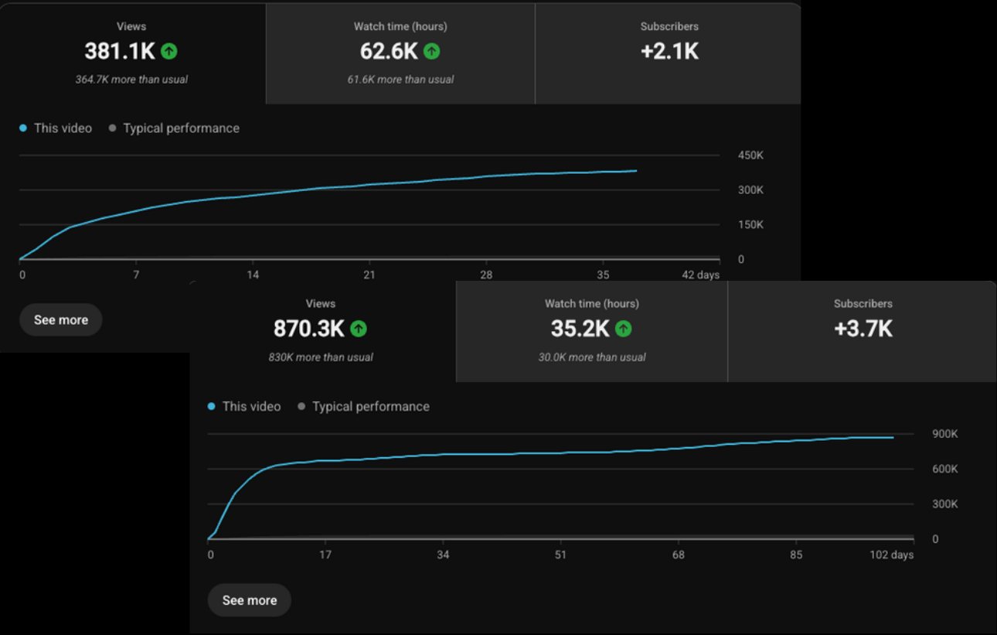Click gray Typical performance legend dot, upper chart

coord(113,128)
